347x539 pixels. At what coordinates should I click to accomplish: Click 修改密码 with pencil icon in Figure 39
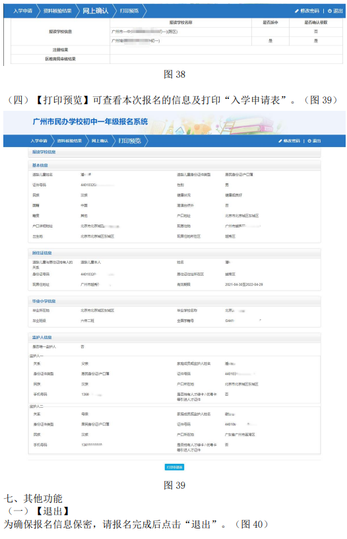point(290,141)
